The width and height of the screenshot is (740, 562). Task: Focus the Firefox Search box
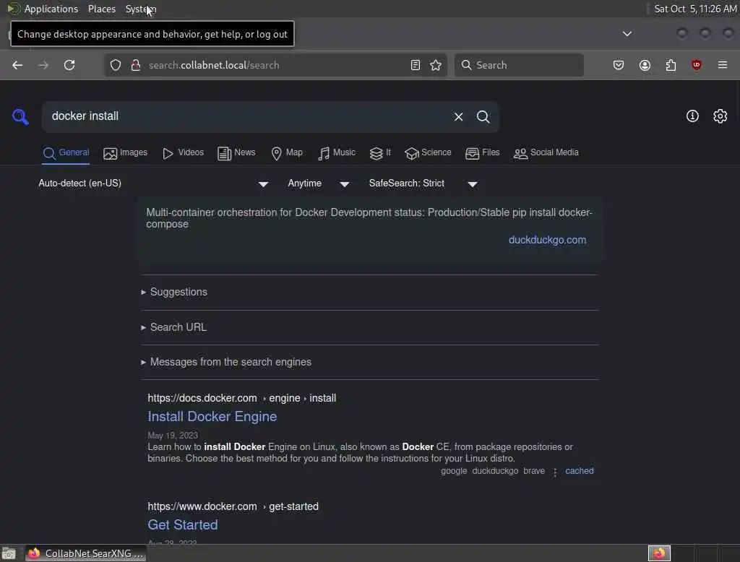[519, 65]
